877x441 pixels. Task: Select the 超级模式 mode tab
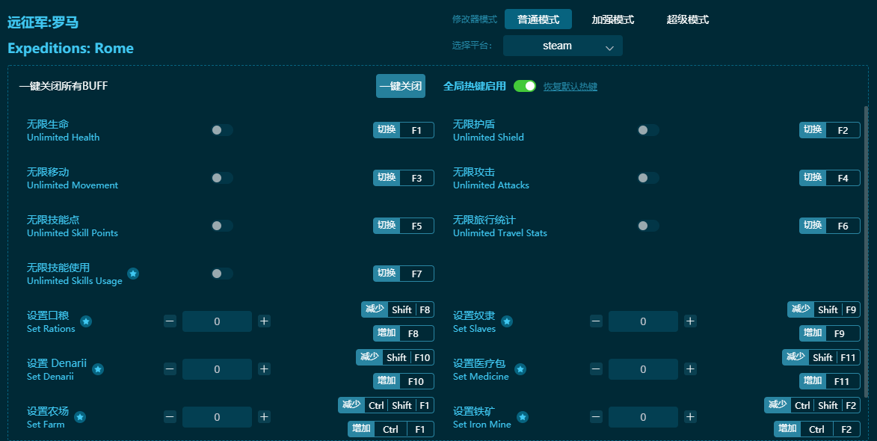click(x=687, y=19)
